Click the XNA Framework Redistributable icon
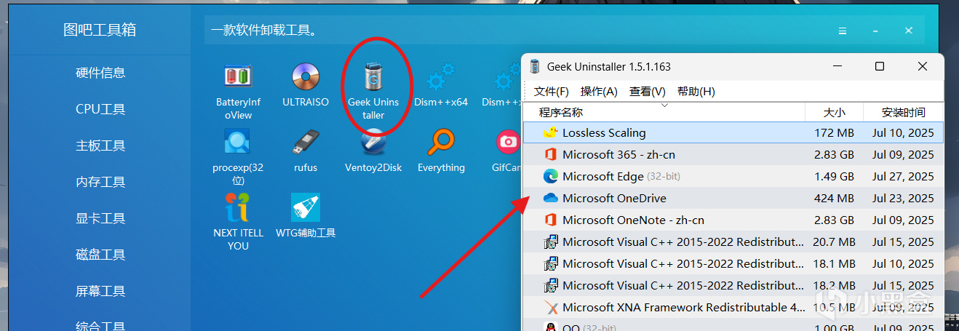This screenshot has width=959, height=331. coord(551,307)
